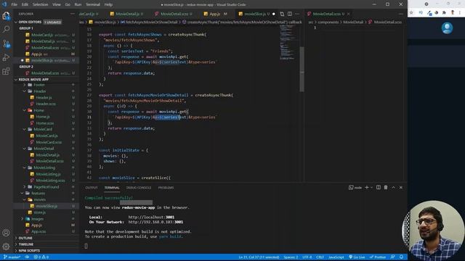Open the Selection menu
The height and width of the screenshot is (261, 465).
click(x=41, y=4)
